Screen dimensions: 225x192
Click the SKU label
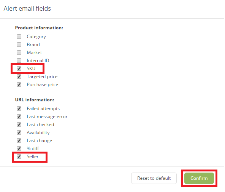pos(31,69)
